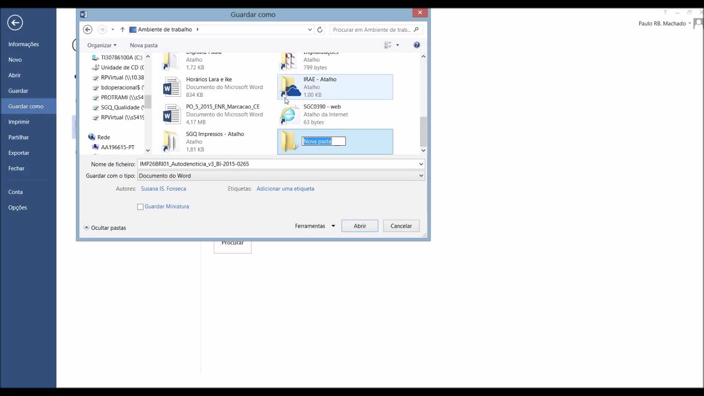Click the Unidade de CD drive icon
Viewport: 704px width, 396px height.
click(95, 68)
